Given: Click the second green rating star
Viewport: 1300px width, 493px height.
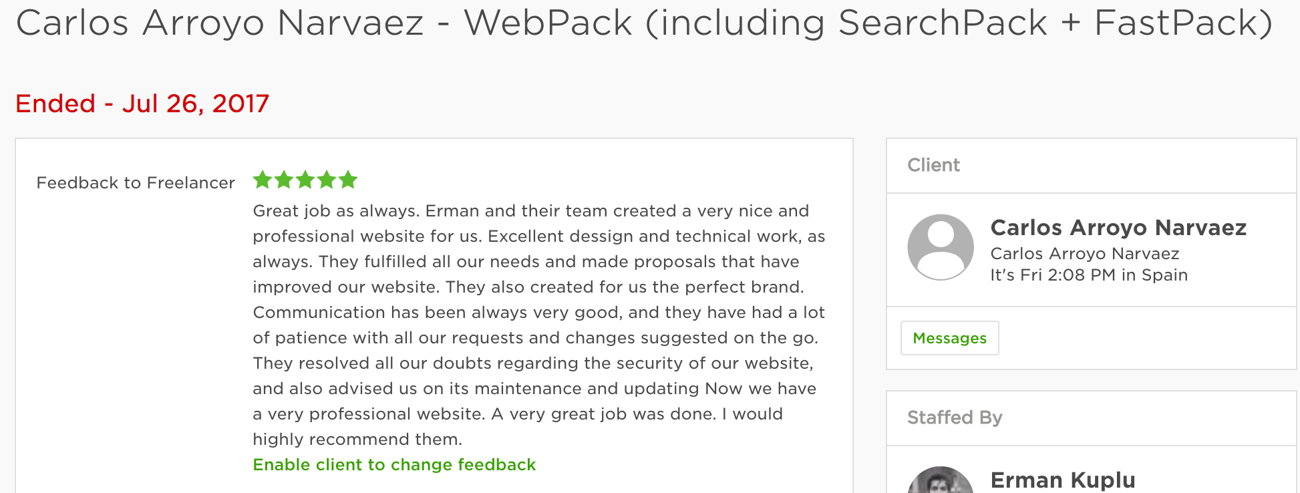Looking at the screenshot, I should (x=284, y=180).
